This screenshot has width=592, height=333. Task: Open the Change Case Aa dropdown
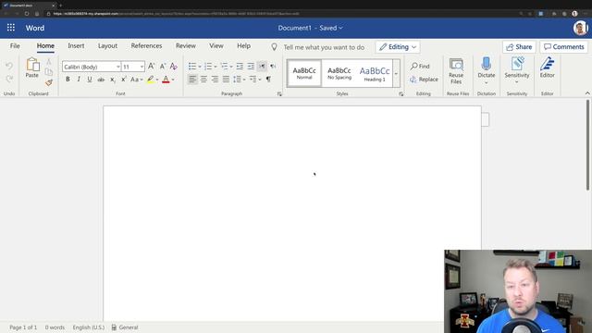136,80
